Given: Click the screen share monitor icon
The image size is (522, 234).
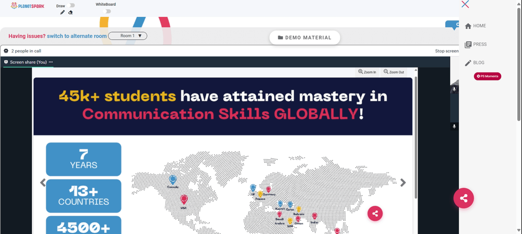Looking at the screenshot, I should tap(6, 62).
